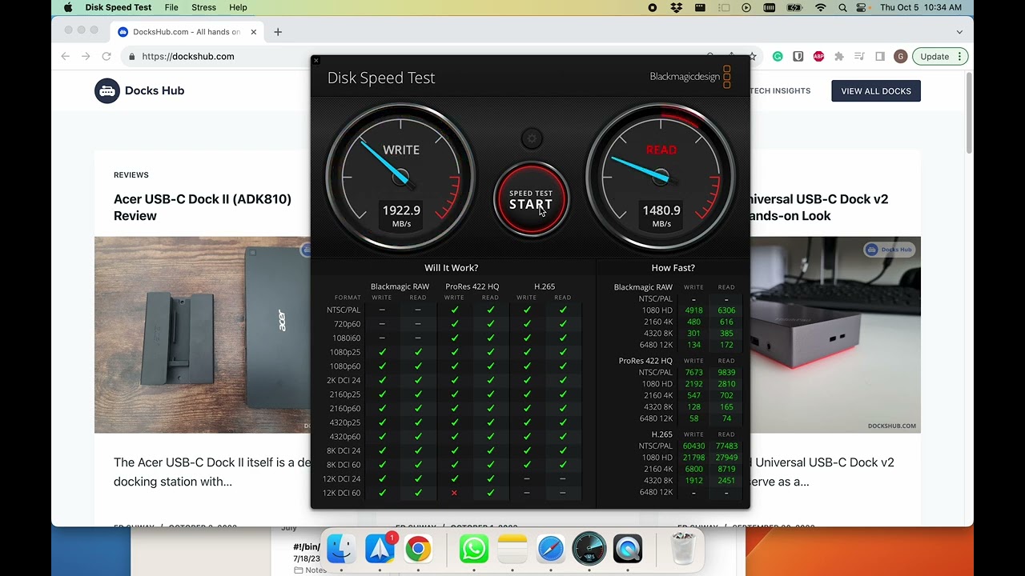Click the screen recording stop icon in menu bar
The height and width of the screenshot is (576, 1025).
coord(653,7)
